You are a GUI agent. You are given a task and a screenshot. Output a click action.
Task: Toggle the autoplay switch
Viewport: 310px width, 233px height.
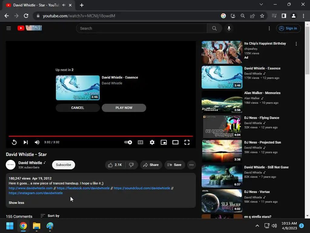128,142
